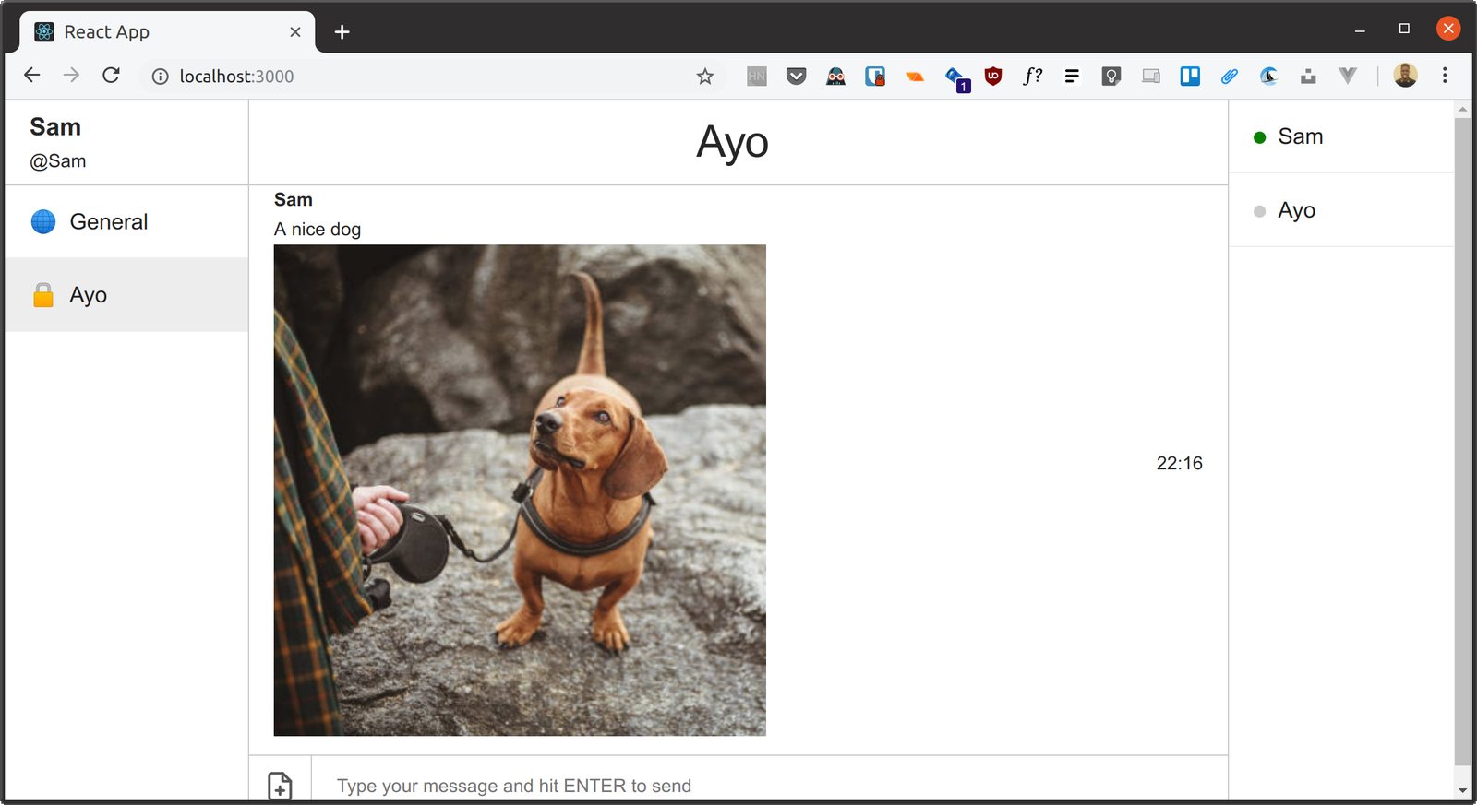Open the masked figure with goggles extension
The height and width of the screenshot is (805, 1477).
[x=835, y=77]
